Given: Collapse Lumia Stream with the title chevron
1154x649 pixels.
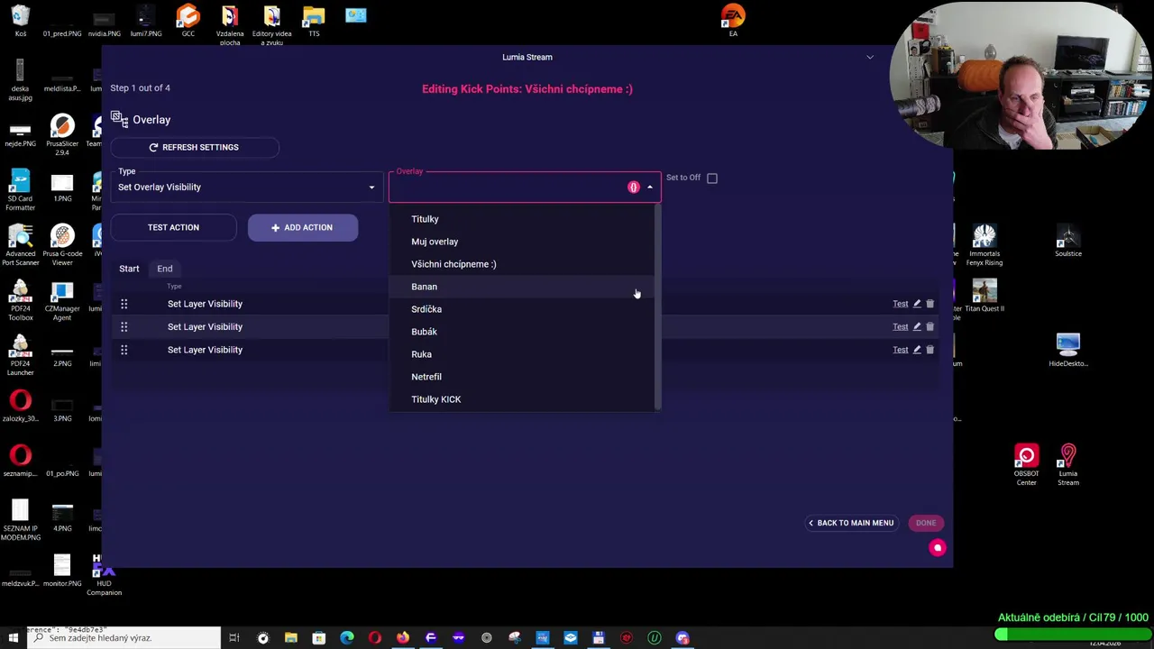Looking at the screenshot, I should point(870,57).
